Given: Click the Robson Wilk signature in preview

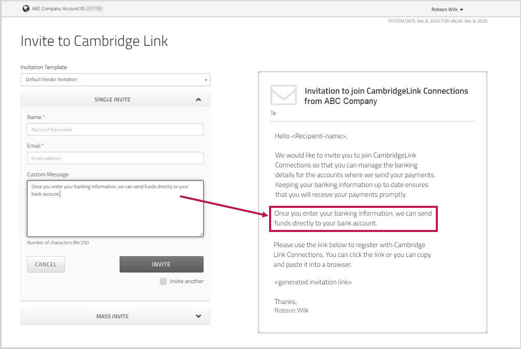Looking at the screenshot, I should pyautogui.click(x=291, y=311).
